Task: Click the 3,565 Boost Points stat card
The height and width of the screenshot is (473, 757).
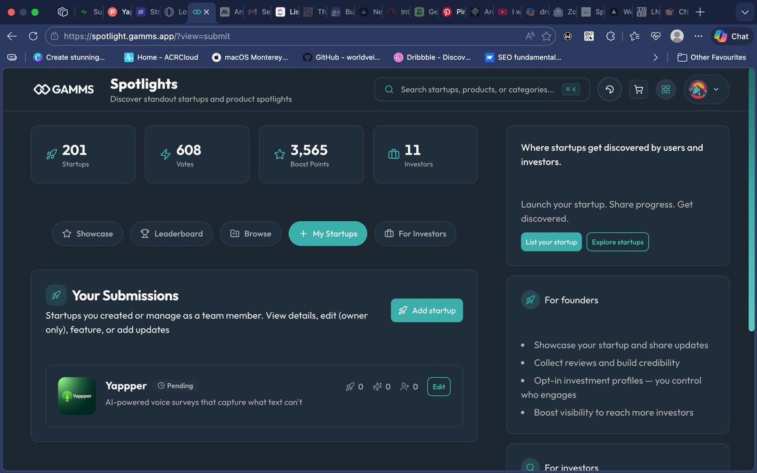Action: pyautogui.click(x=312, y=155)
